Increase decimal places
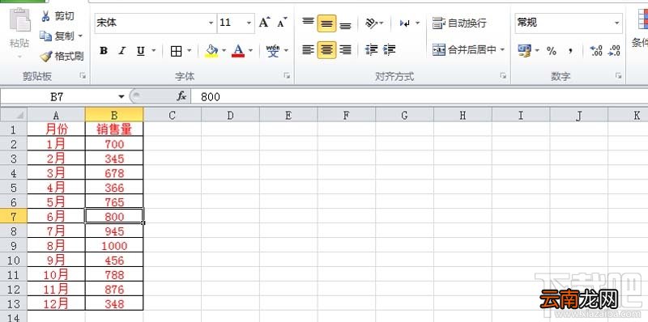648x322 pixels. click(596, 51)
